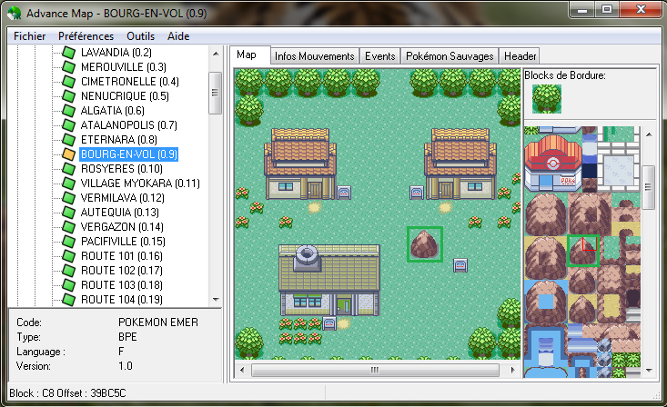
Task: Open the Préférences menu
Action: coord(86,35)
